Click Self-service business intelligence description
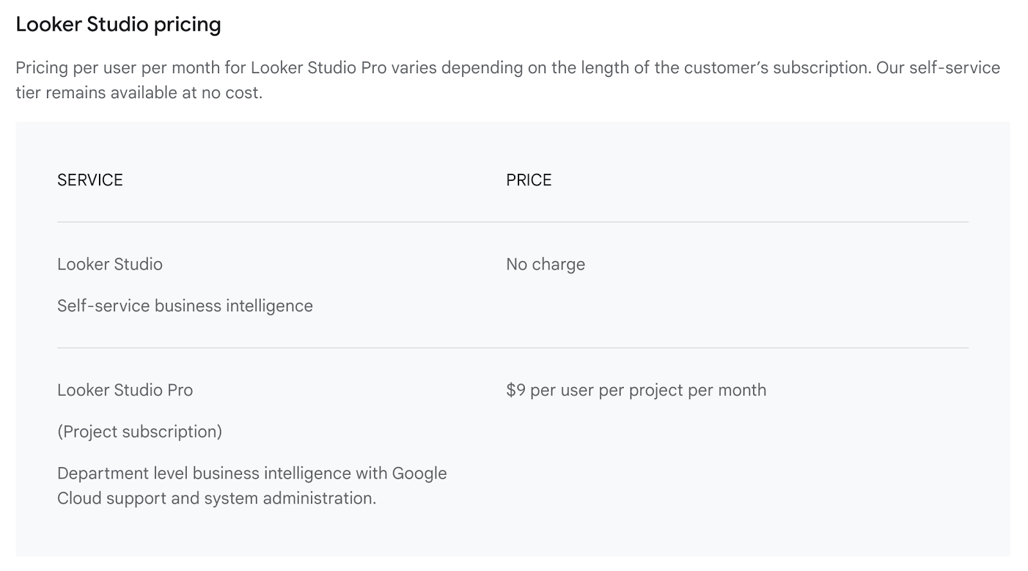 click(x=185, y=306)
